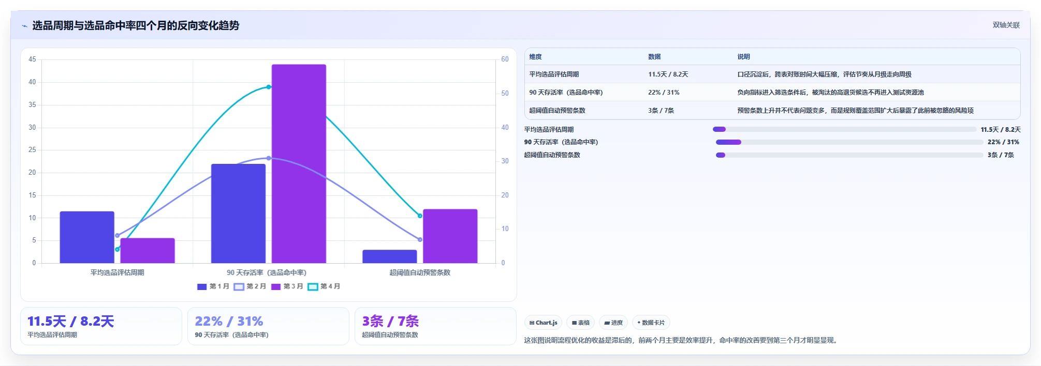Click the 平均选品评估周期 progress bar
1041x366 pixels.
844,129
